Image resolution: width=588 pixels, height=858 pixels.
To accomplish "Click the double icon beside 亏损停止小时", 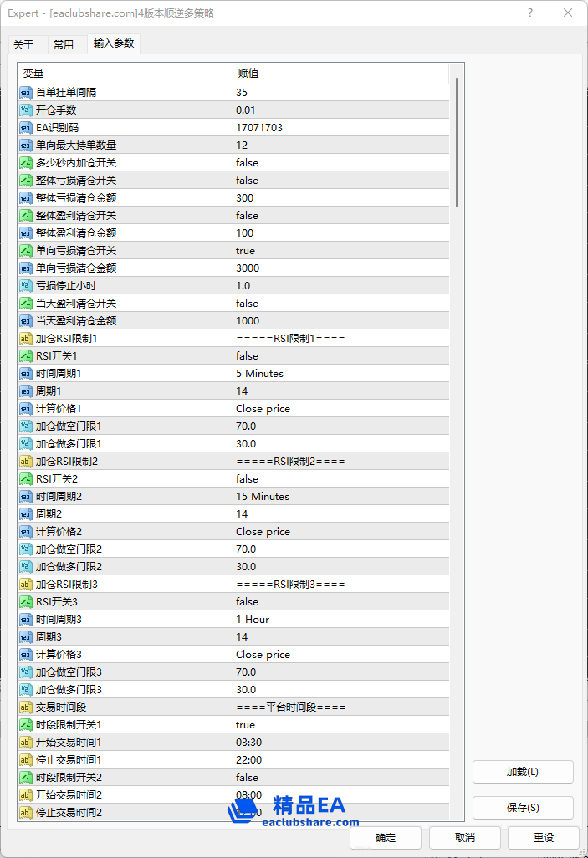I will pyautogui.click(x=26, y=286).
